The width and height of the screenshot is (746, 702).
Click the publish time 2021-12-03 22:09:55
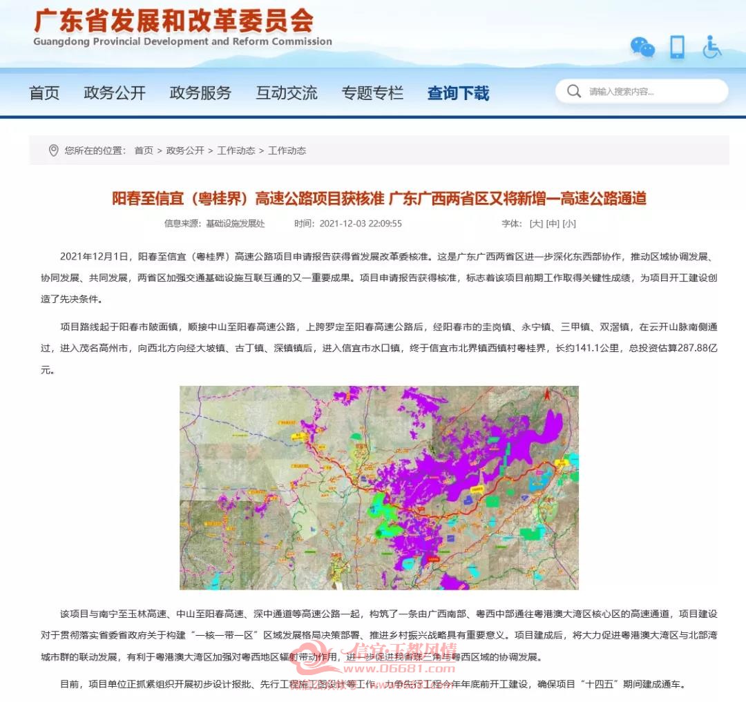361,224
